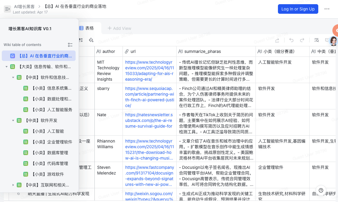Toggle the wiki sidebar menu icon
338x202 pixels.
coord(7,9)
